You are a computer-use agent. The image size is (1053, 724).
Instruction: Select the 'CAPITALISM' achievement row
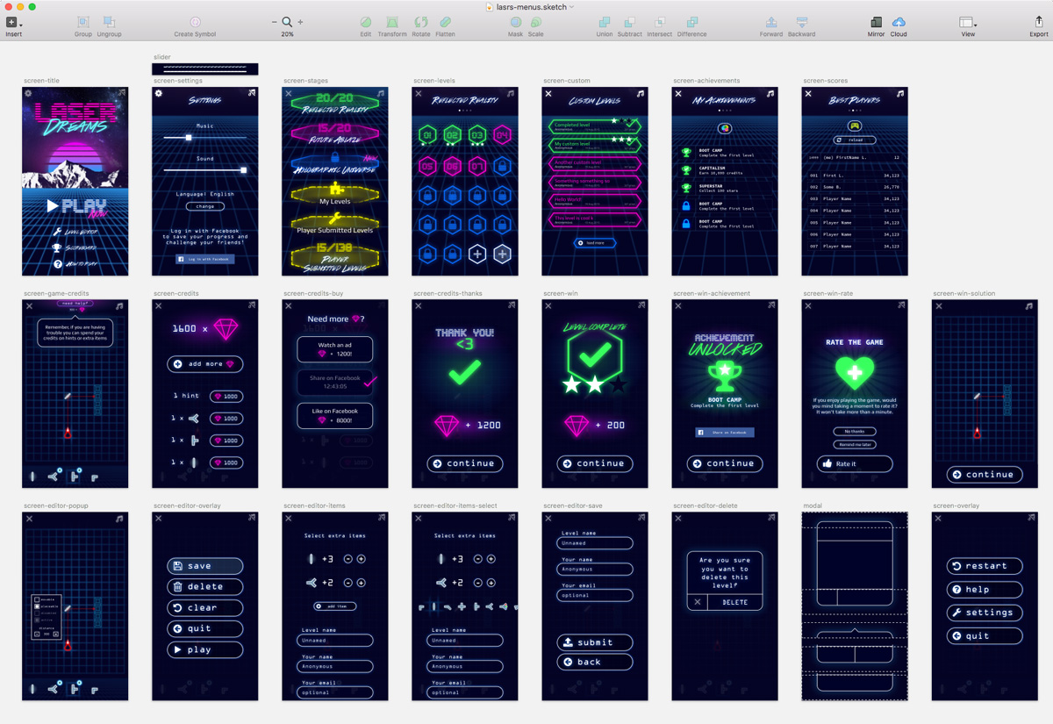pos(724,170)
